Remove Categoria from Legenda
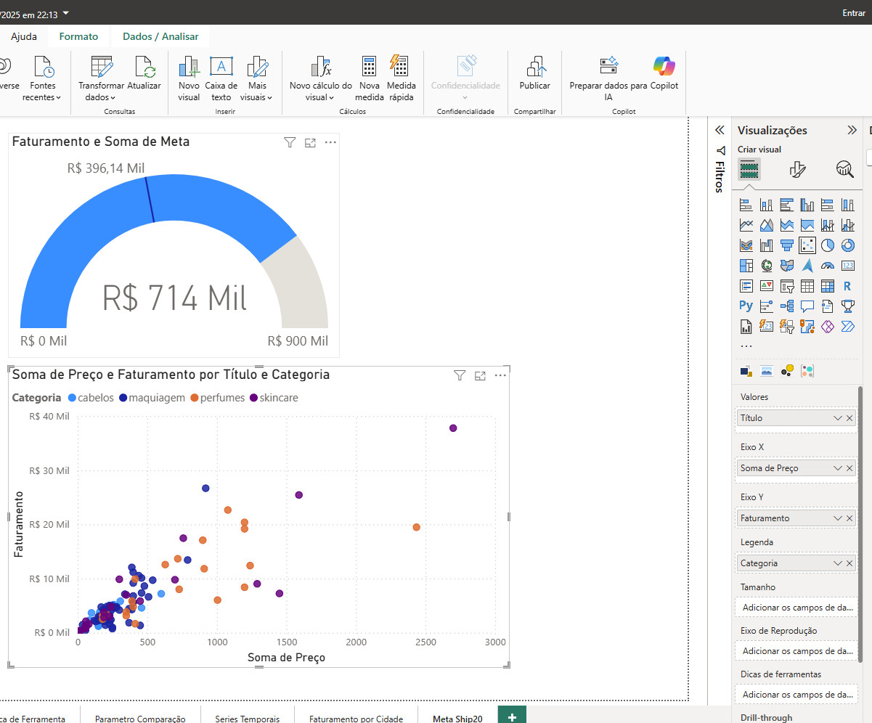The height and width of the screenshot is (723, 872). (849, 563)
